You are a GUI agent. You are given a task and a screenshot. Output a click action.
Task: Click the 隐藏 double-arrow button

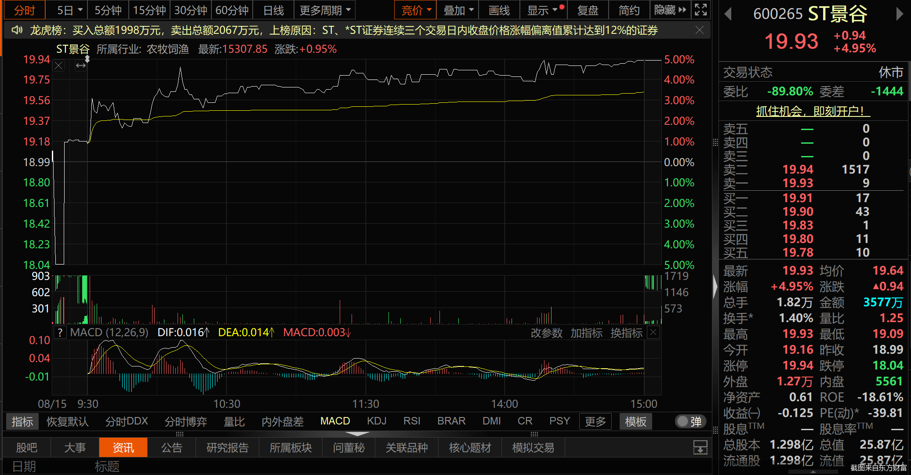670,10
